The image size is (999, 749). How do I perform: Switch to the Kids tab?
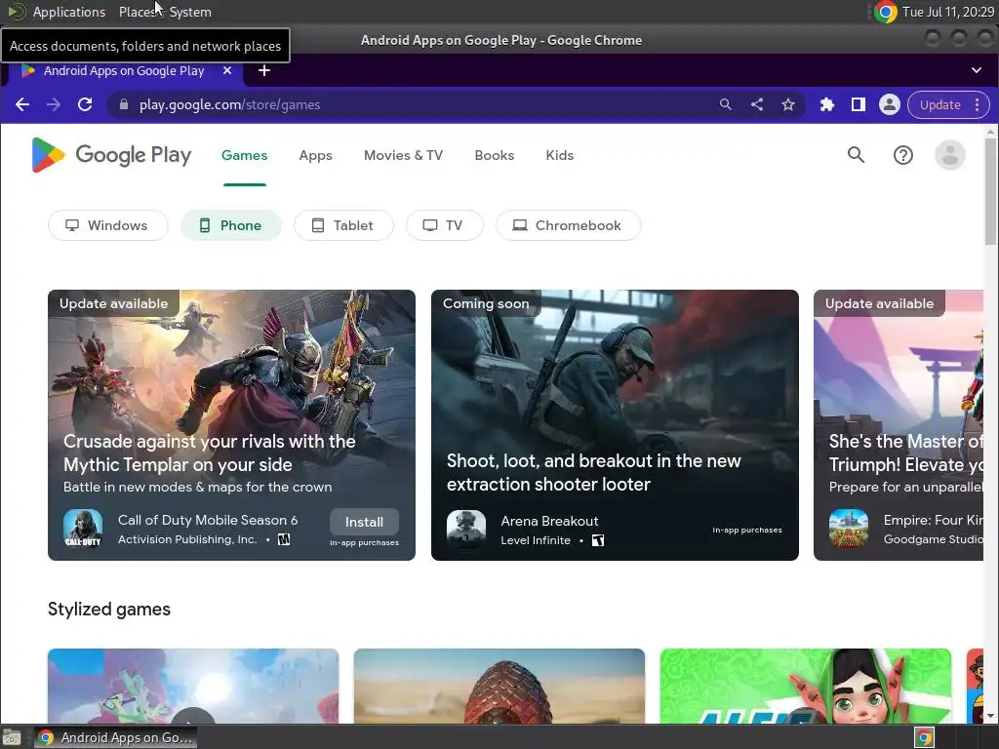click(x=559, y=155)
